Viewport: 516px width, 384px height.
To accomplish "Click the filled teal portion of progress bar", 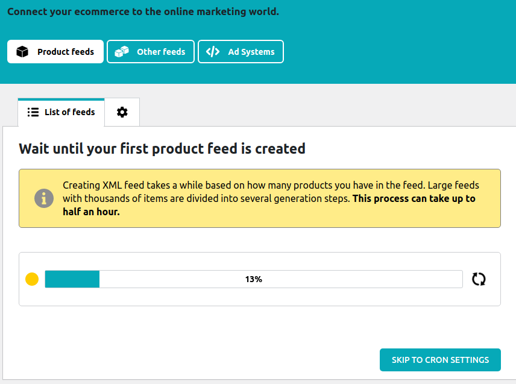I will [x=72, y=279].
